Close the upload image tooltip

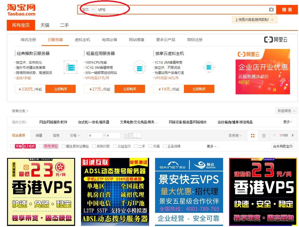272,20
